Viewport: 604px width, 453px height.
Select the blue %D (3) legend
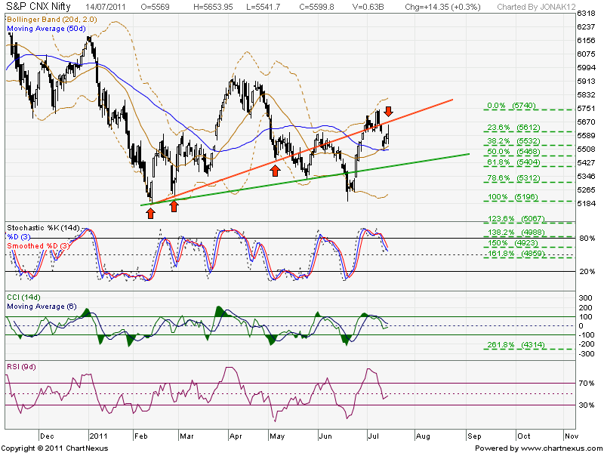click(x=19, y=236)
